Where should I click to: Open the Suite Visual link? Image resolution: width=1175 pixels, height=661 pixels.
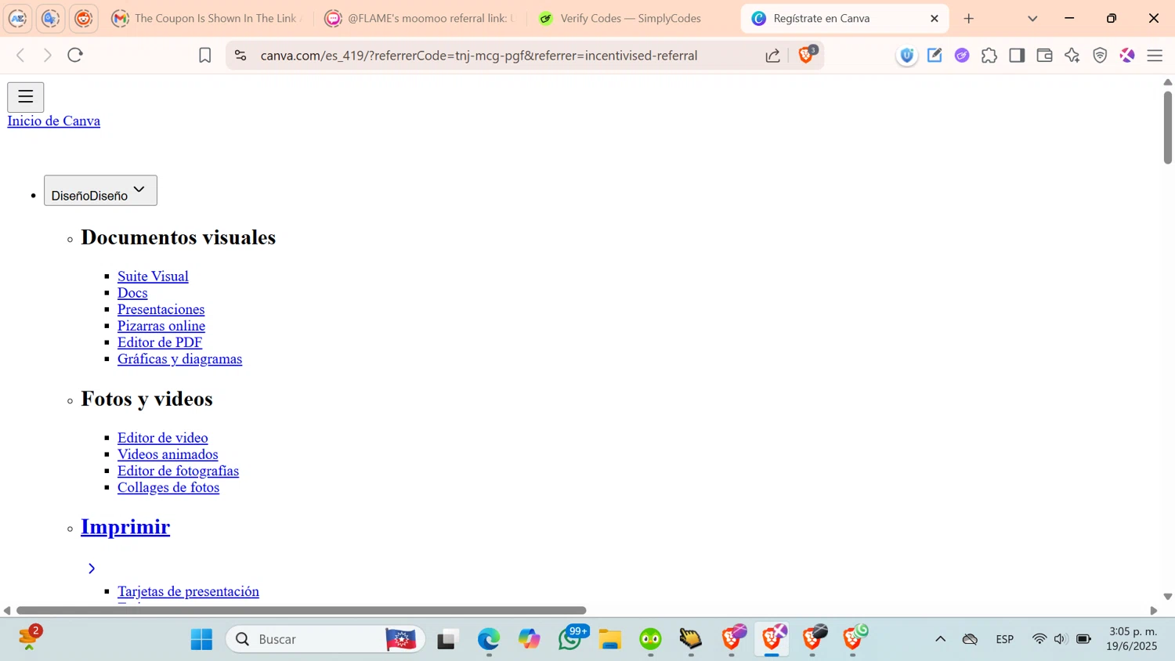(153, 276)
